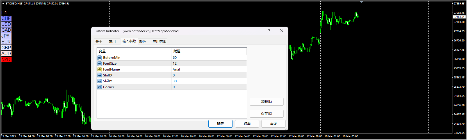The height and width of the screenshot is (140, 467).
Task: Click the red NZD heat map label
Action: pos(6,60)
